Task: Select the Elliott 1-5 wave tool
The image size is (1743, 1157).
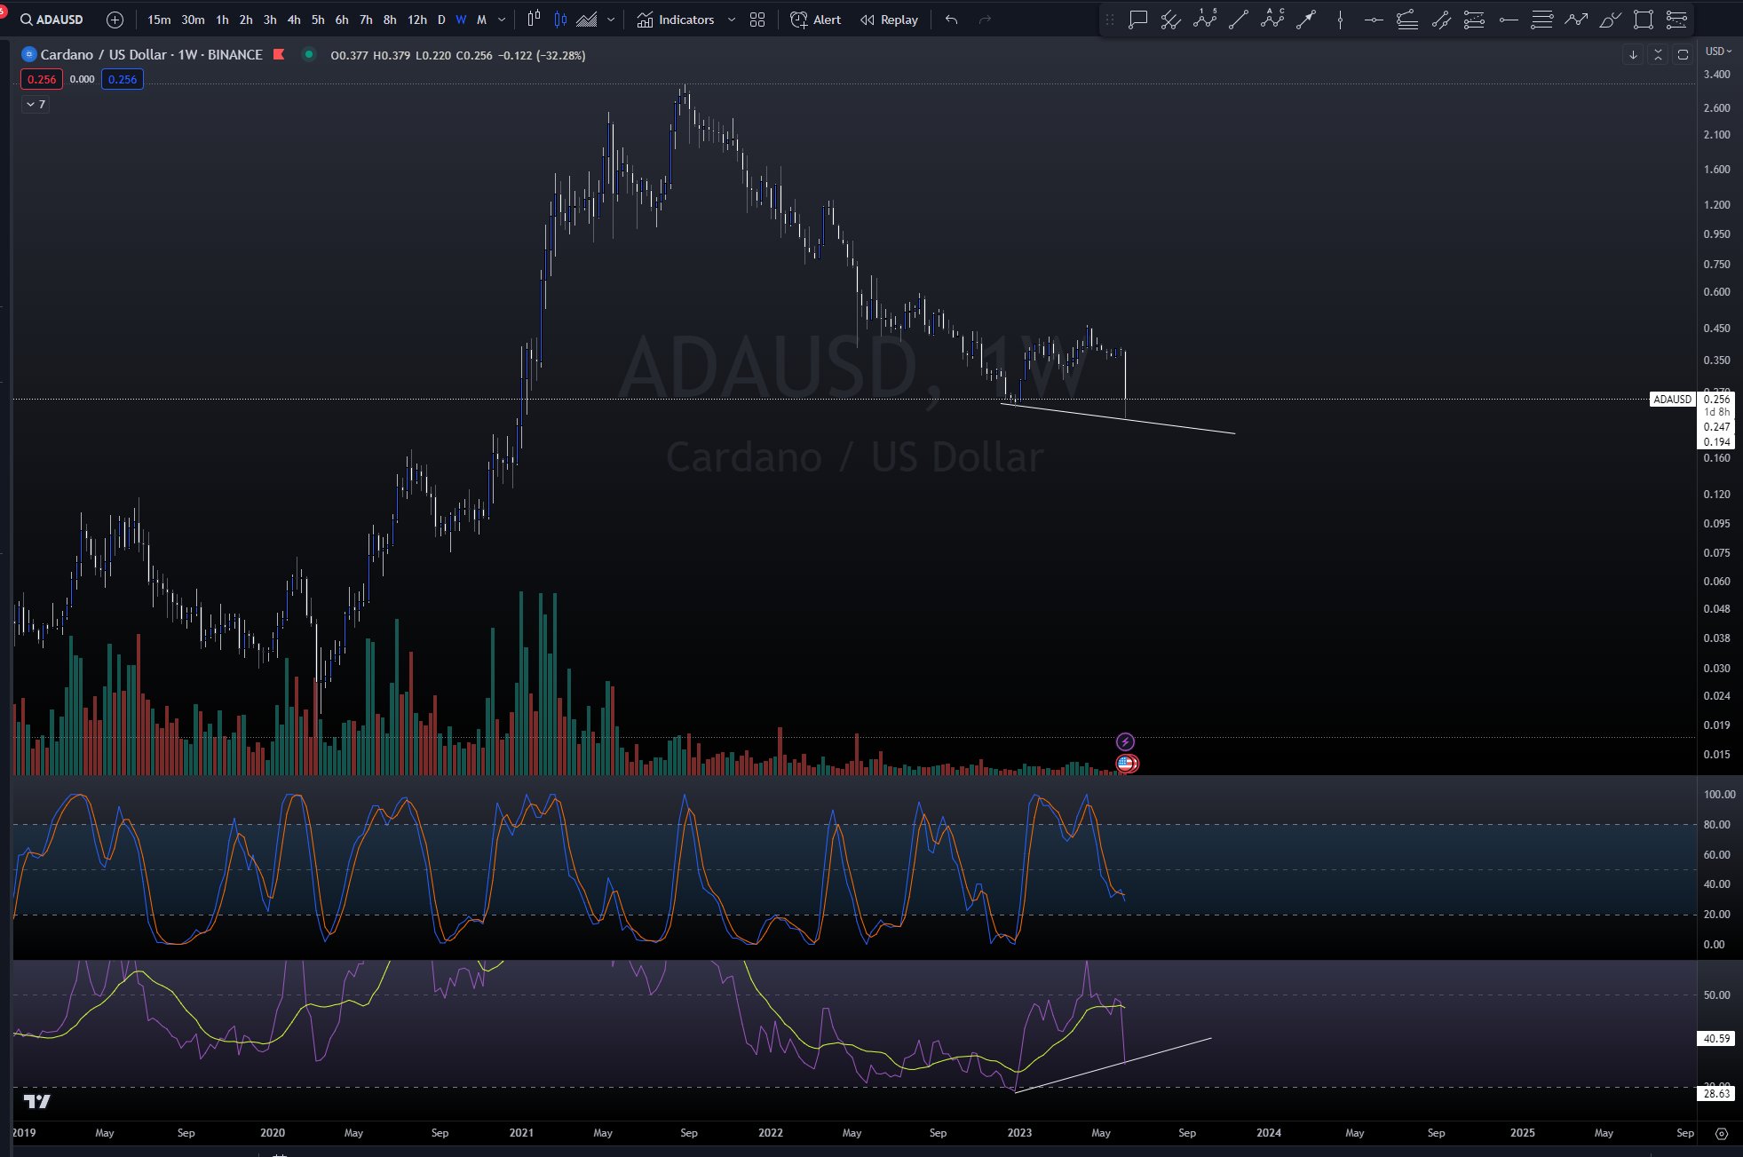Action: (x=1205, y=19)
